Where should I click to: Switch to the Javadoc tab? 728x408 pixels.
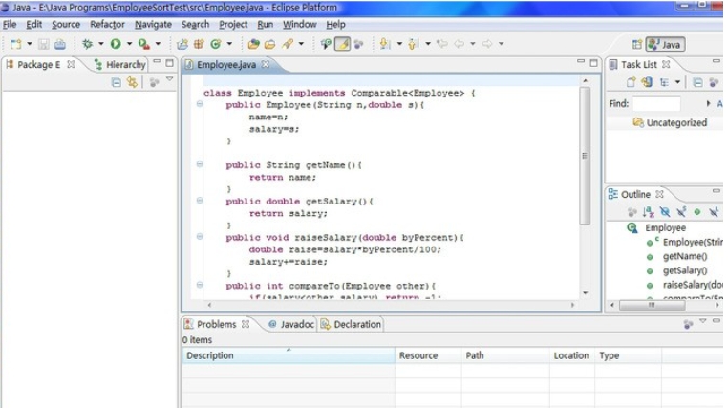click(x=291, y=324)
